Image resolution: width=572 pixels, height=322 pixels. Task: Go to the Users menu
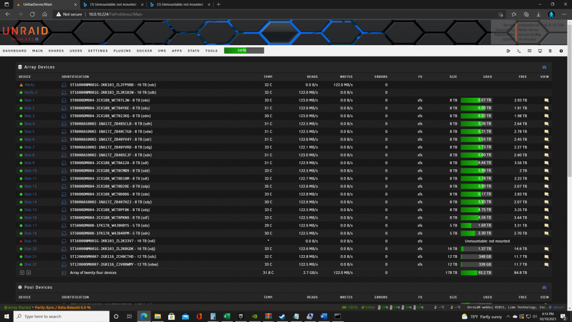tap(76, 51)
